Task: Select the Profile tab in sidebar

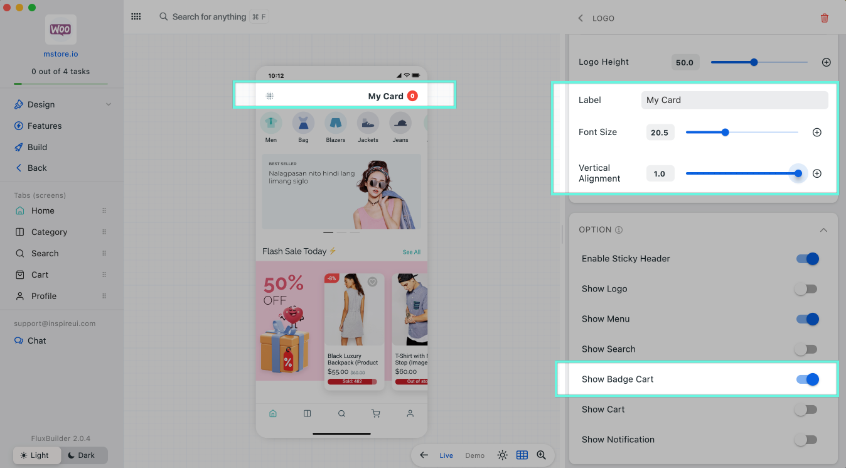Action: click(x=44, y=297)
